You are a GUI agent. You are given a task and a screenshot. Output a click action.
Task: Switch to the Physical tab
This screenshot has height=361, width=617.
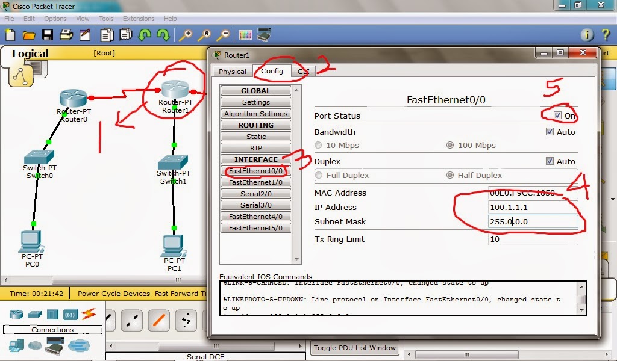(233, 72)
